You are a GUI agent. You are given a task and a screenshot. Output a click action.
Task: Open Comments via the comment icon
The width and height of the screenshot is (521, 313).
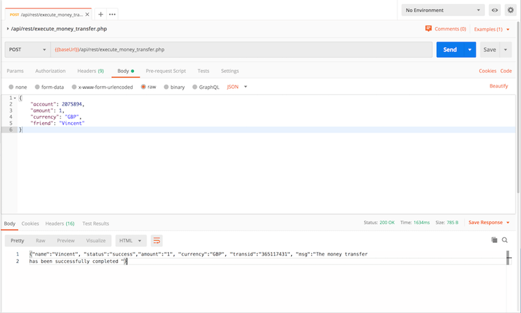[x=429, y=29]
